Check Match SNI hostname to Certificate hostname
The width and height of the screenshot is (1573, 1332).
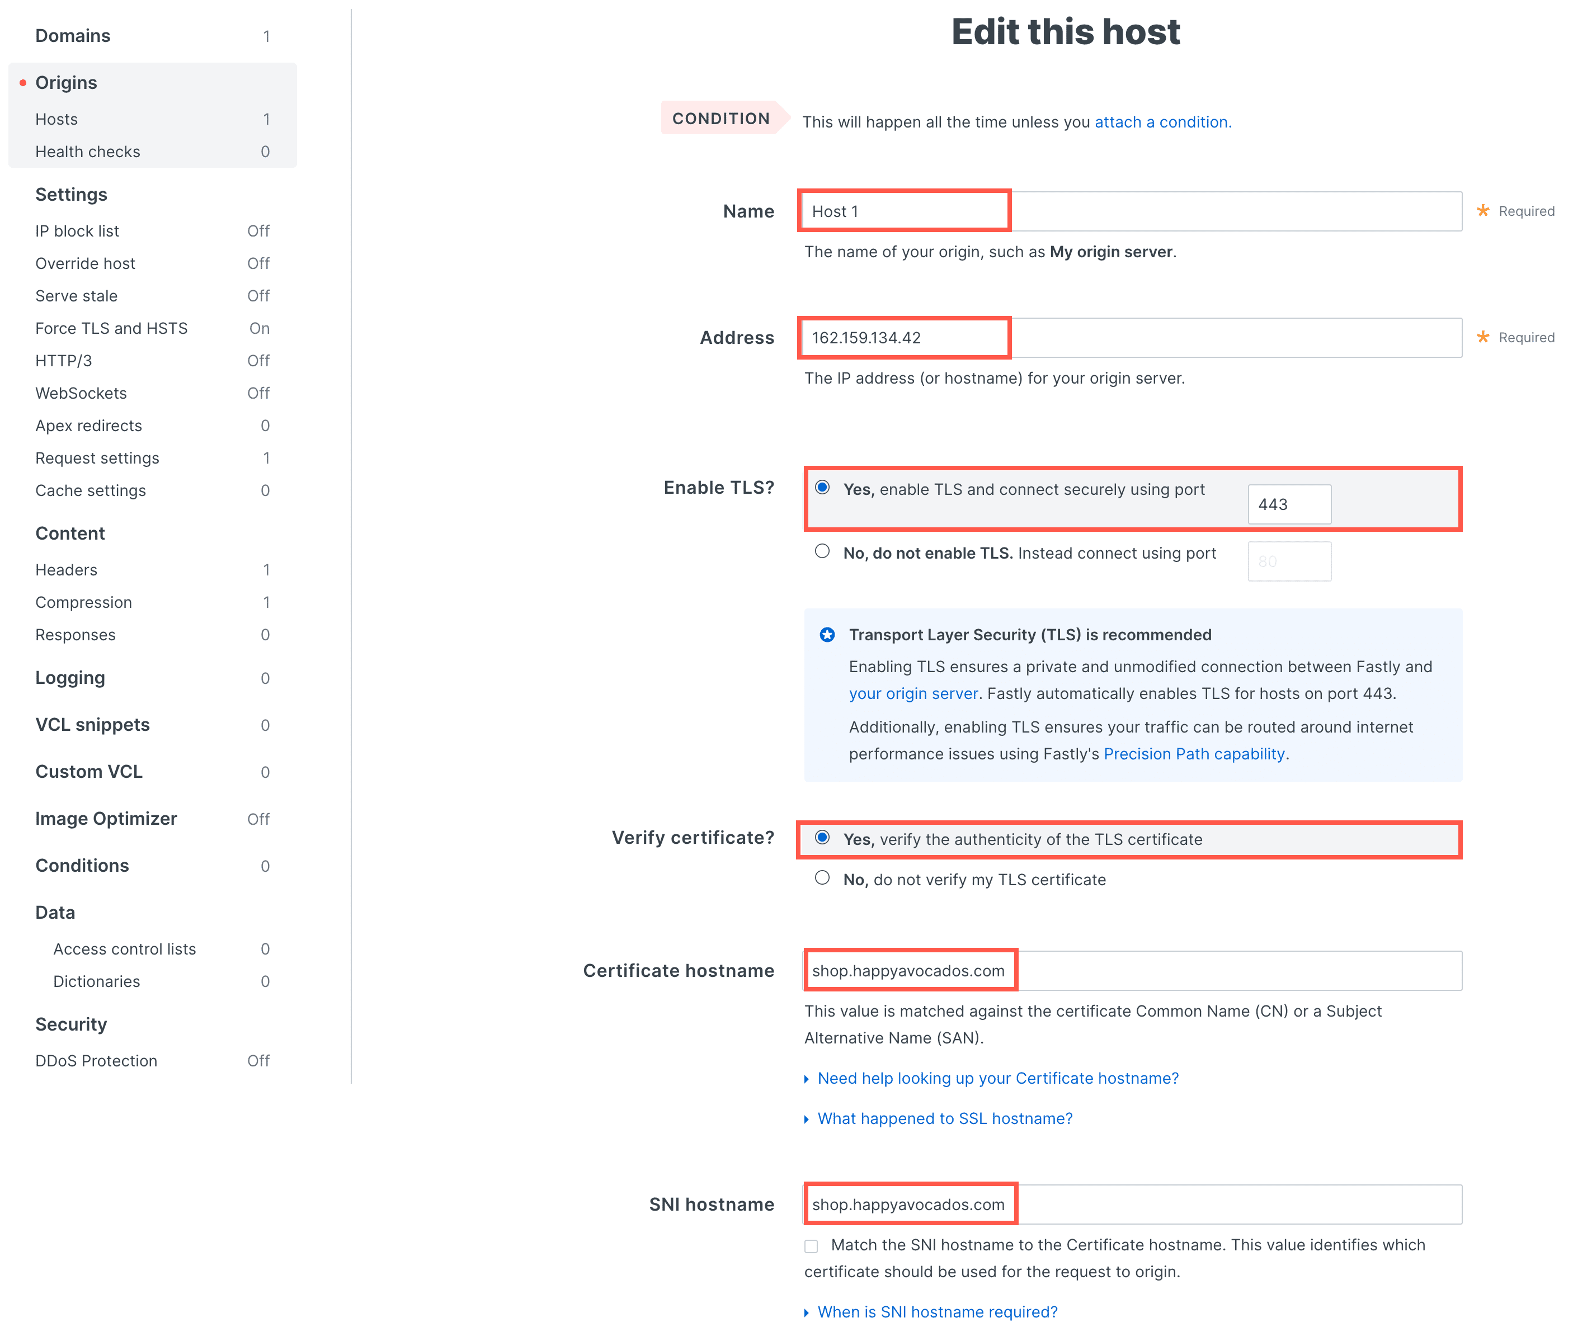[811, 1246]
